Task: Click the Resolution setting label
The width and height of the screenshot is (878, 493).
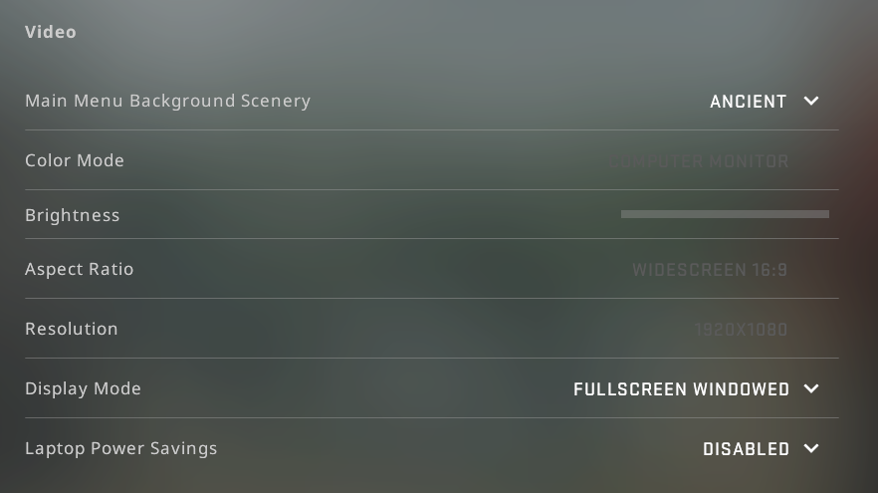Action: coord(72,329)
